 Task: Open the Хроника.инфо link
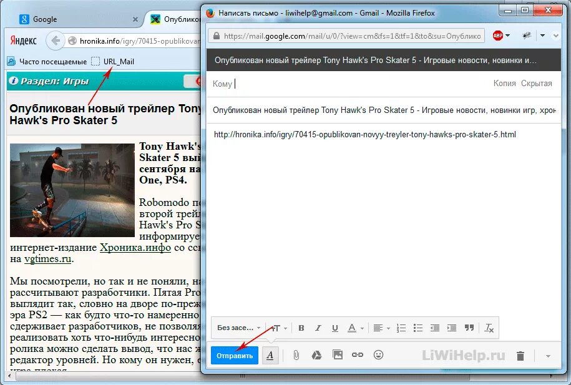pos(135,248)
